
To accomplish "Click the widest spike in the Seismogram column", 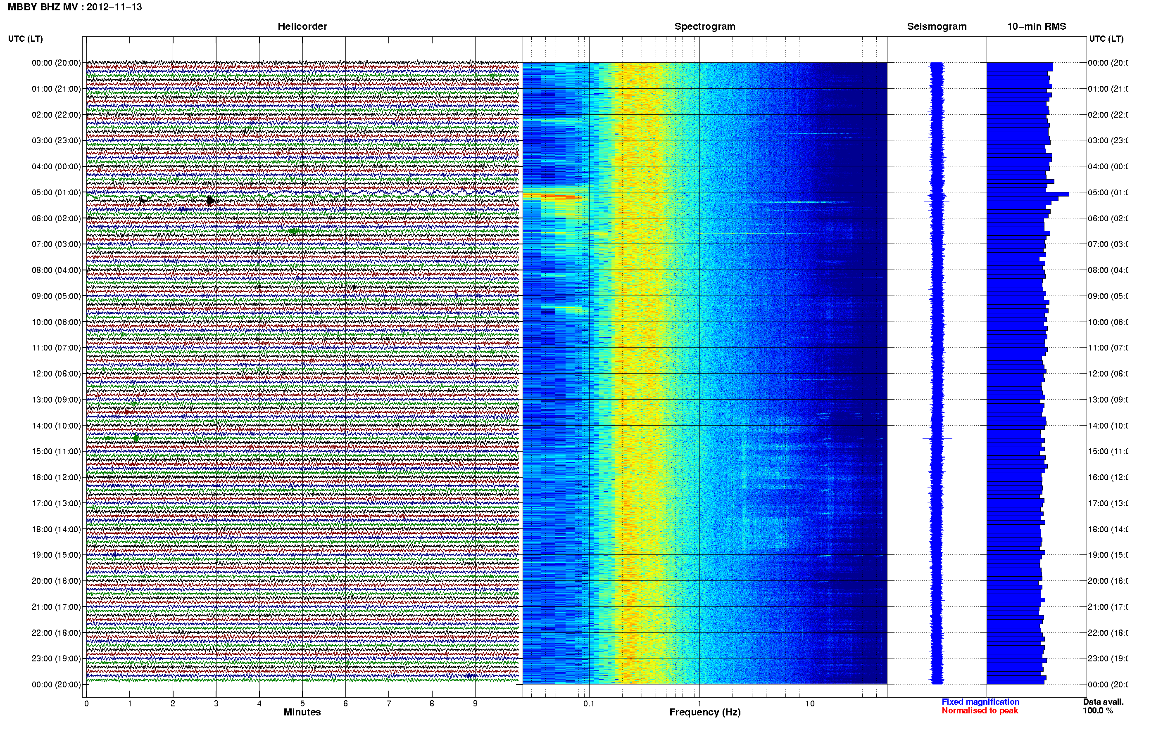I will pos(938,201).
